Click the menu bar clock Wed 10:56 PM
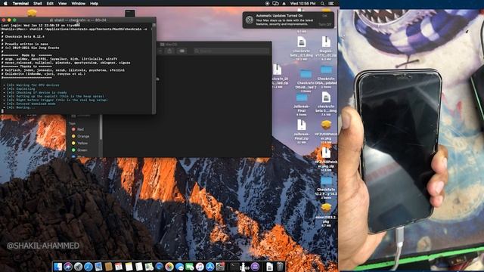Viewport: 484px width, 272px height. 302,3
